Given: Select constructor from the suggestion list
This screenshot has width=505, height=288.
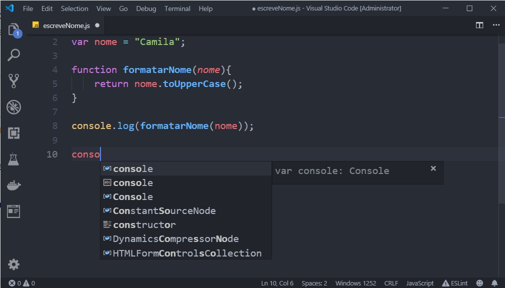Looking at the screenshot, I should point(144,224).
